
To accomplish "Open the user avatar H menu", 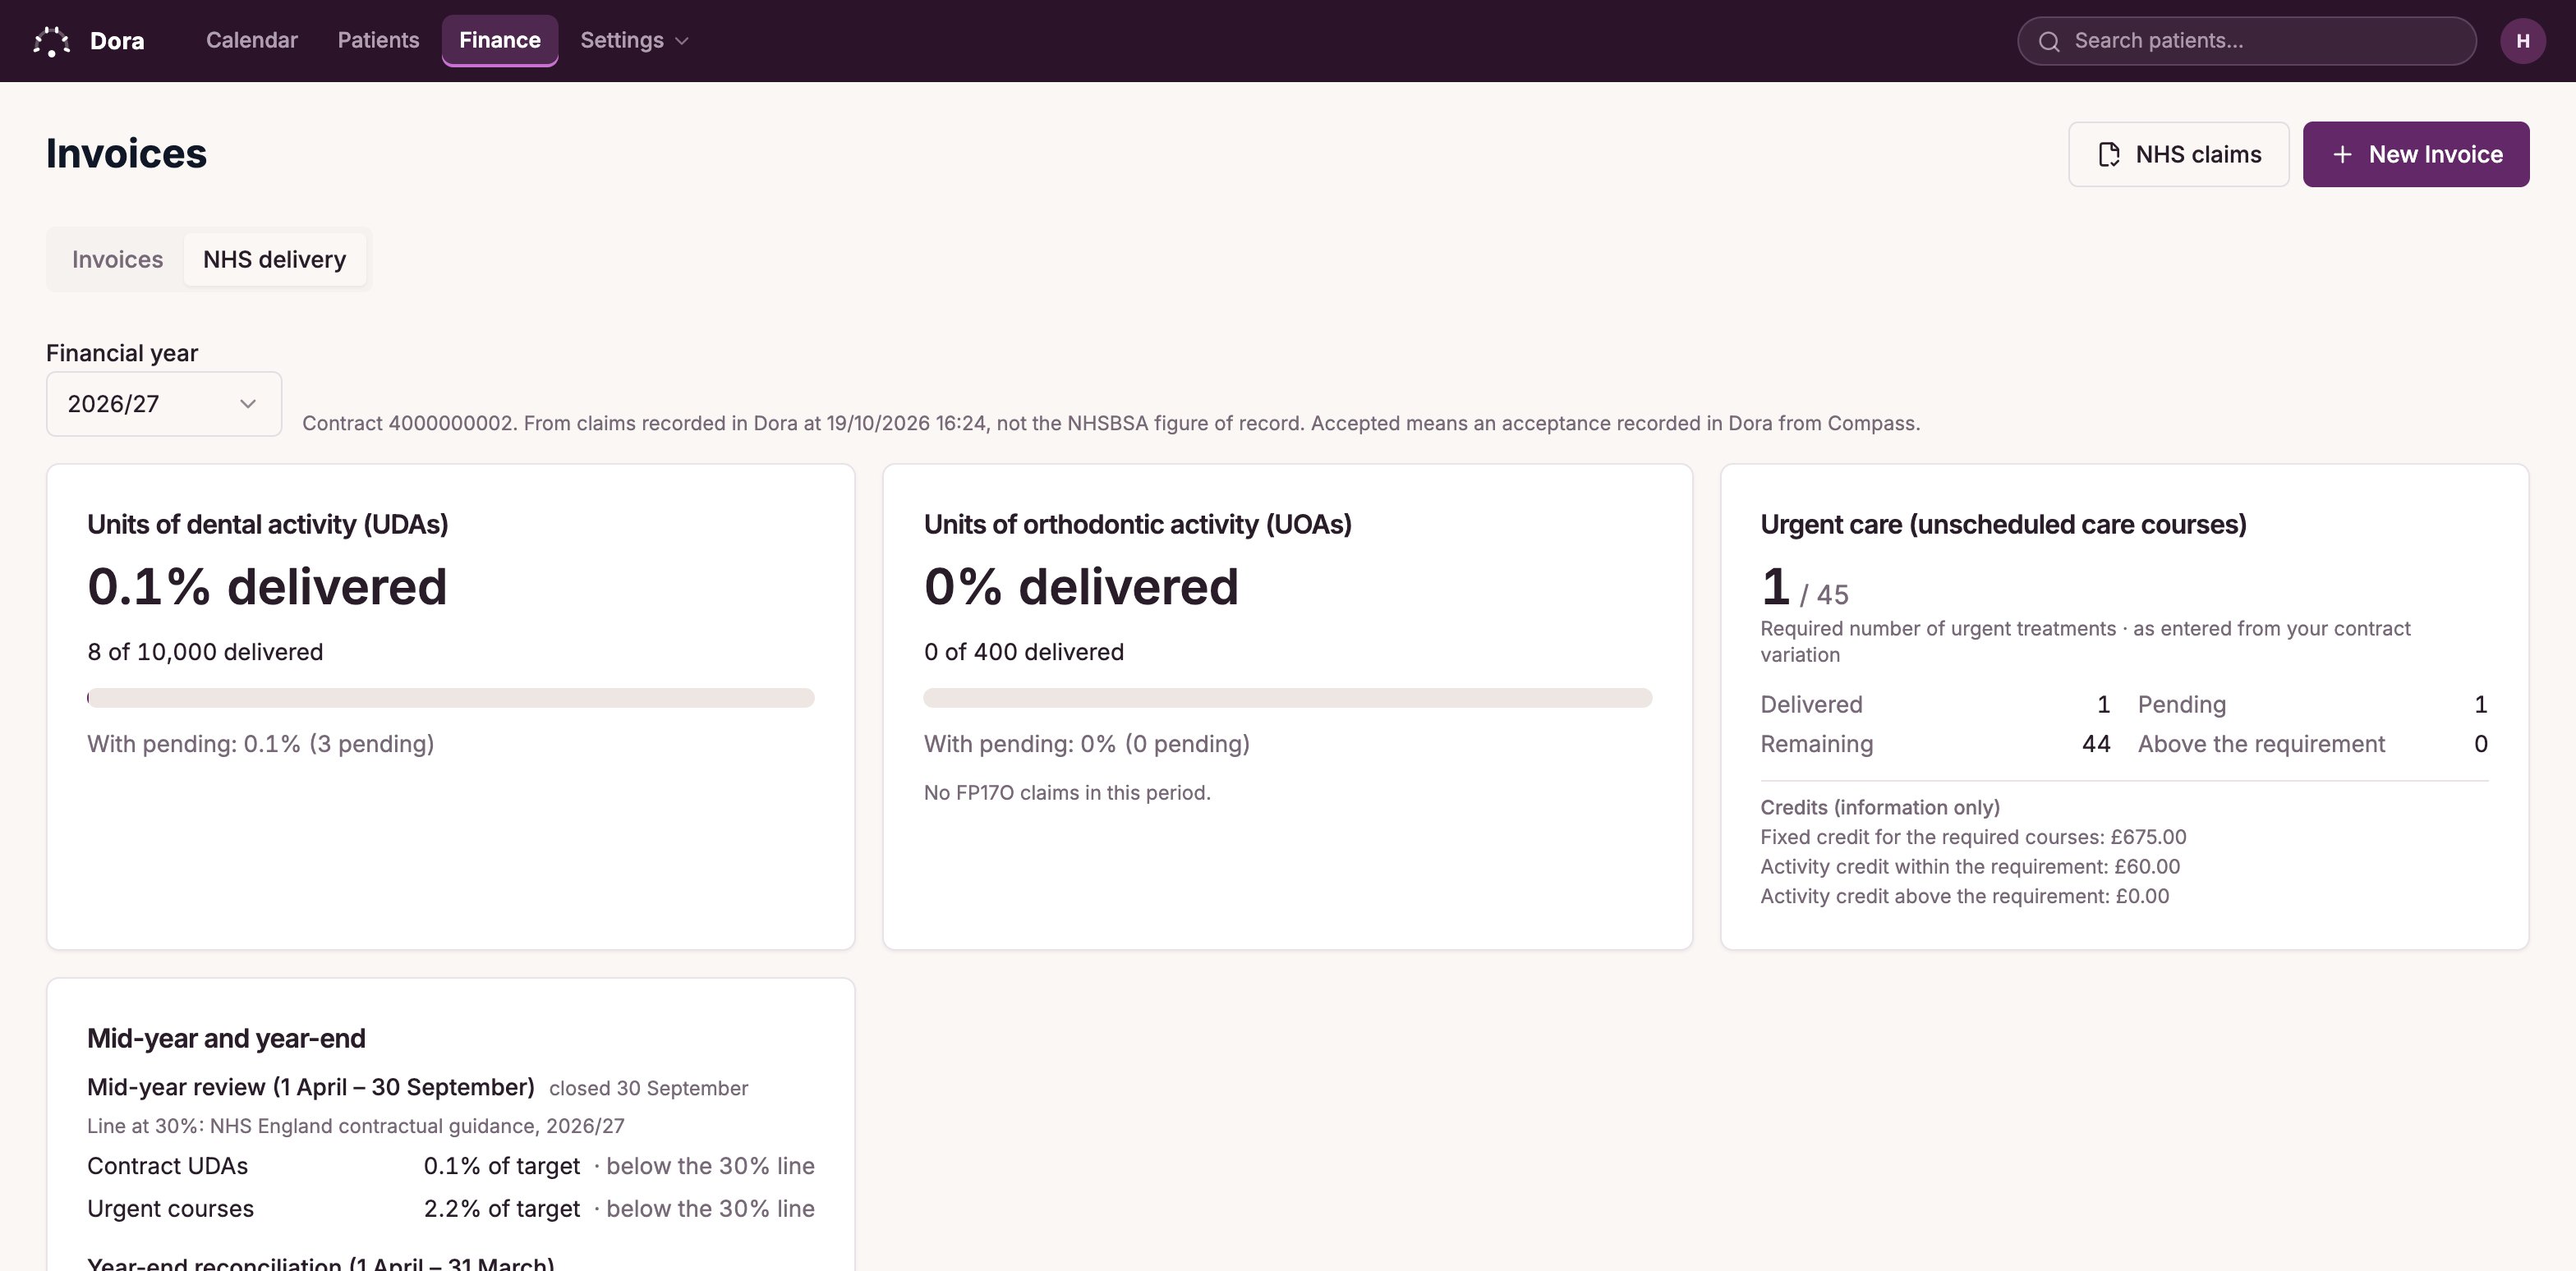I will [2523, 41].
